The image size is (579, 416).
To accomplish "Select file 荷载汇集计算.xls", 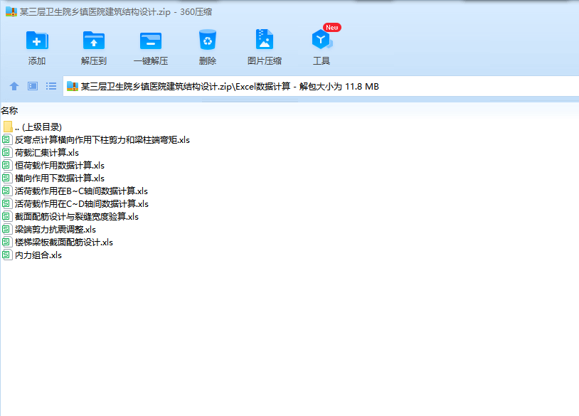I will pyautogui.click(x=47, y=153).
